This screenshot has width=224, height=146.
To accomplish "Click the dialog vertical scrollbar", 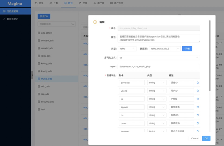I will [210, 56].
